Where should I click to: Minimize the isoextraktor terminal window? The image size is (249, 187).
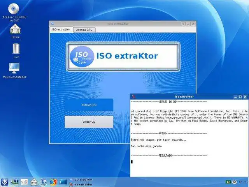[x=235, y=97]
